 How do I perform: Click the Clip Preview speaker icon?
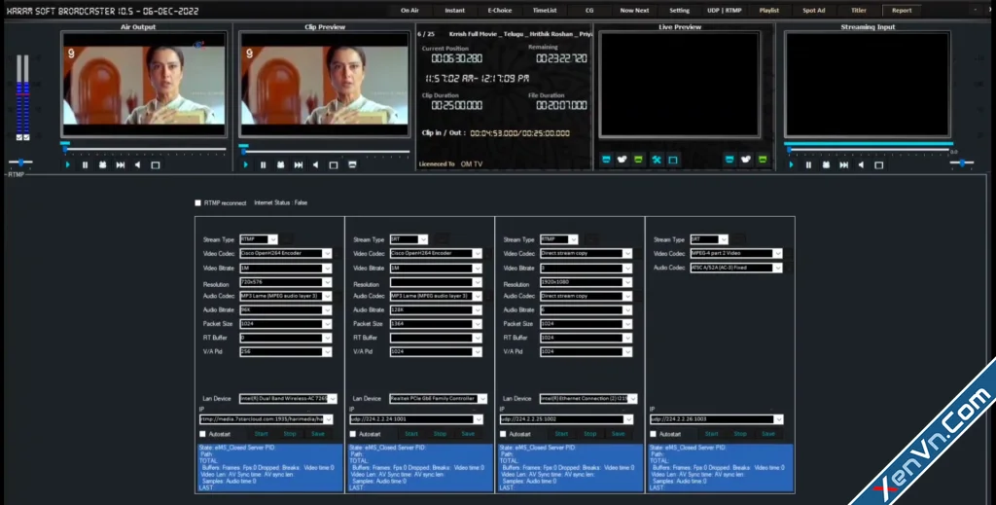316,165
